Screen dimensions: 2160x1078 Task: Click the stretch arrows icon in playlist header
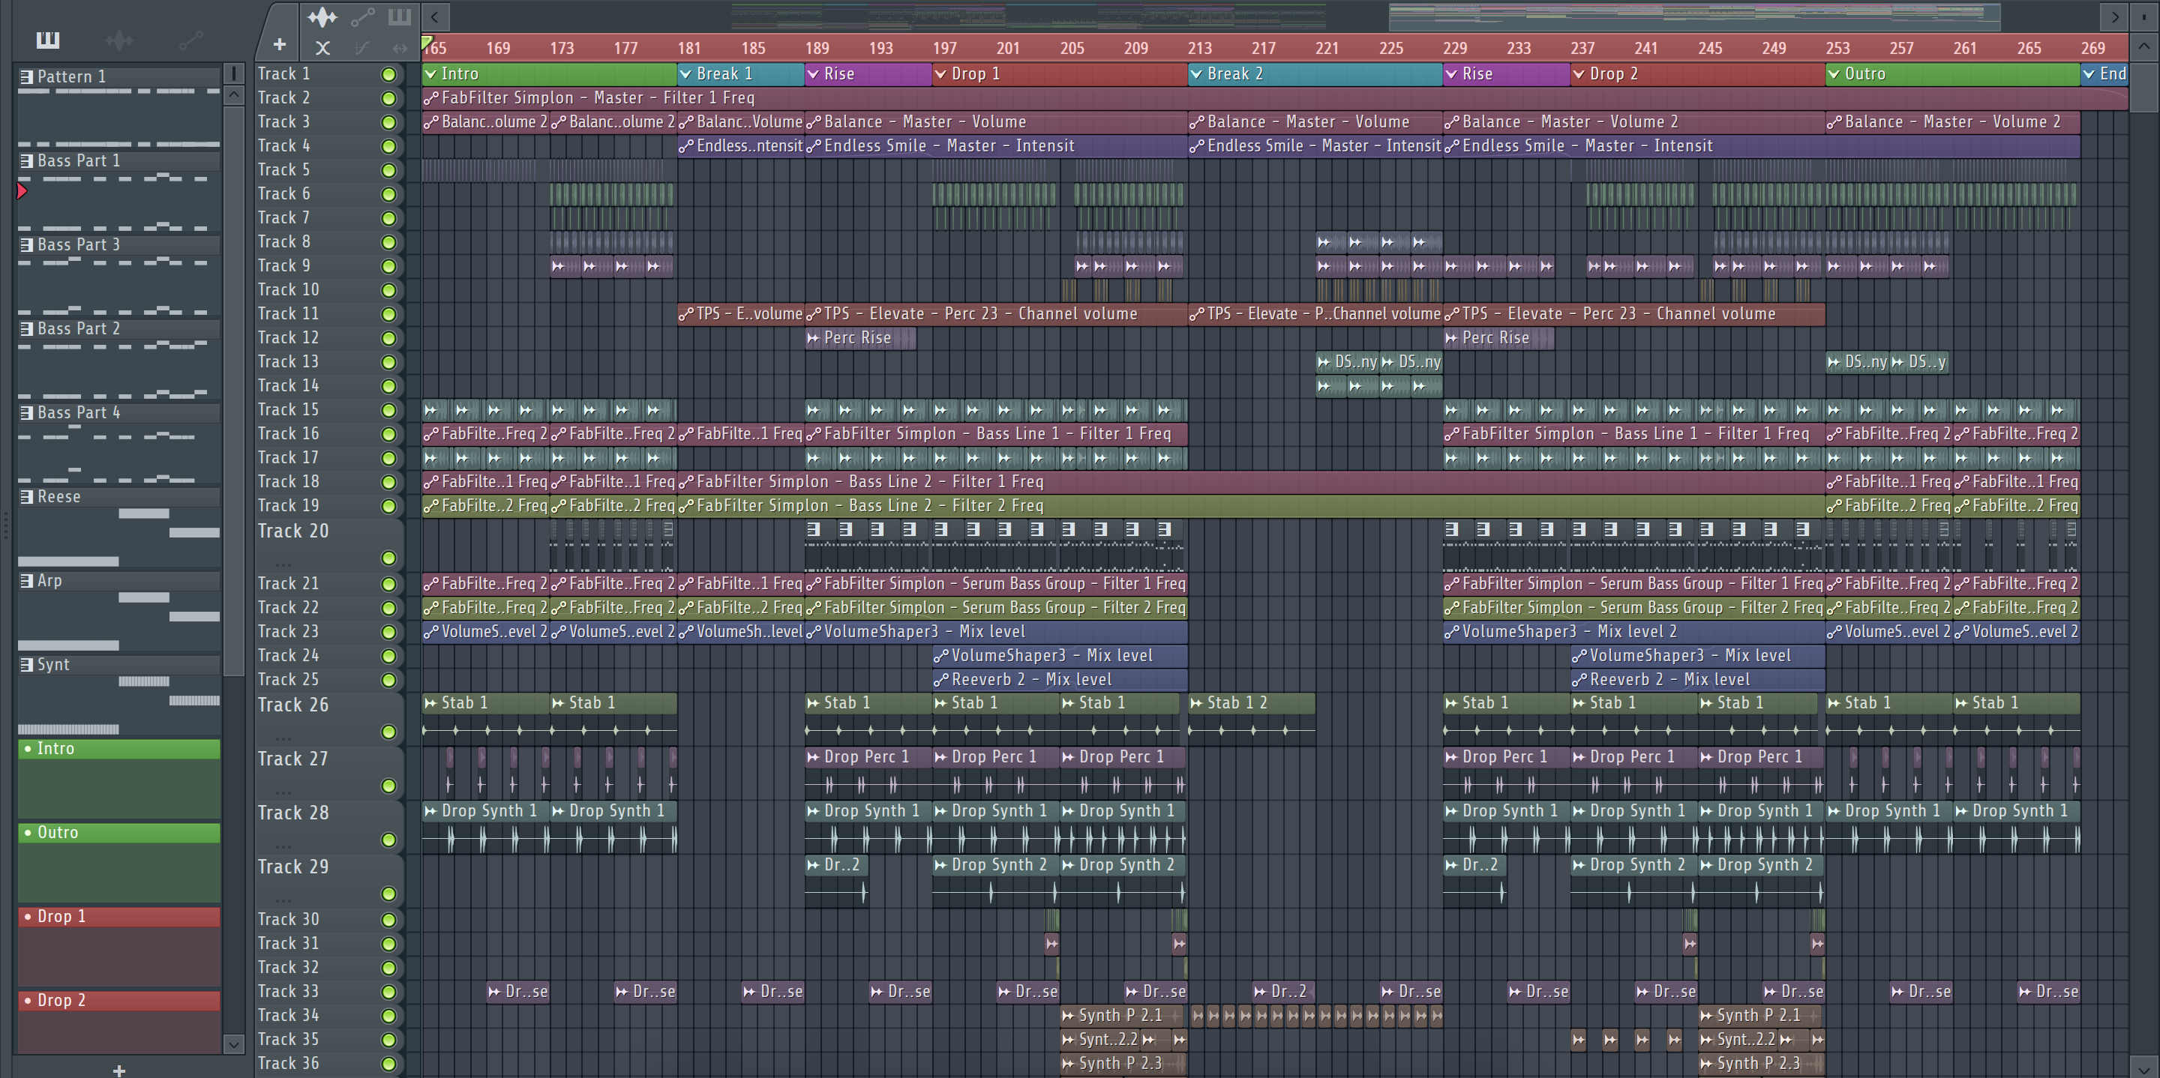click(x=400, y=49)
